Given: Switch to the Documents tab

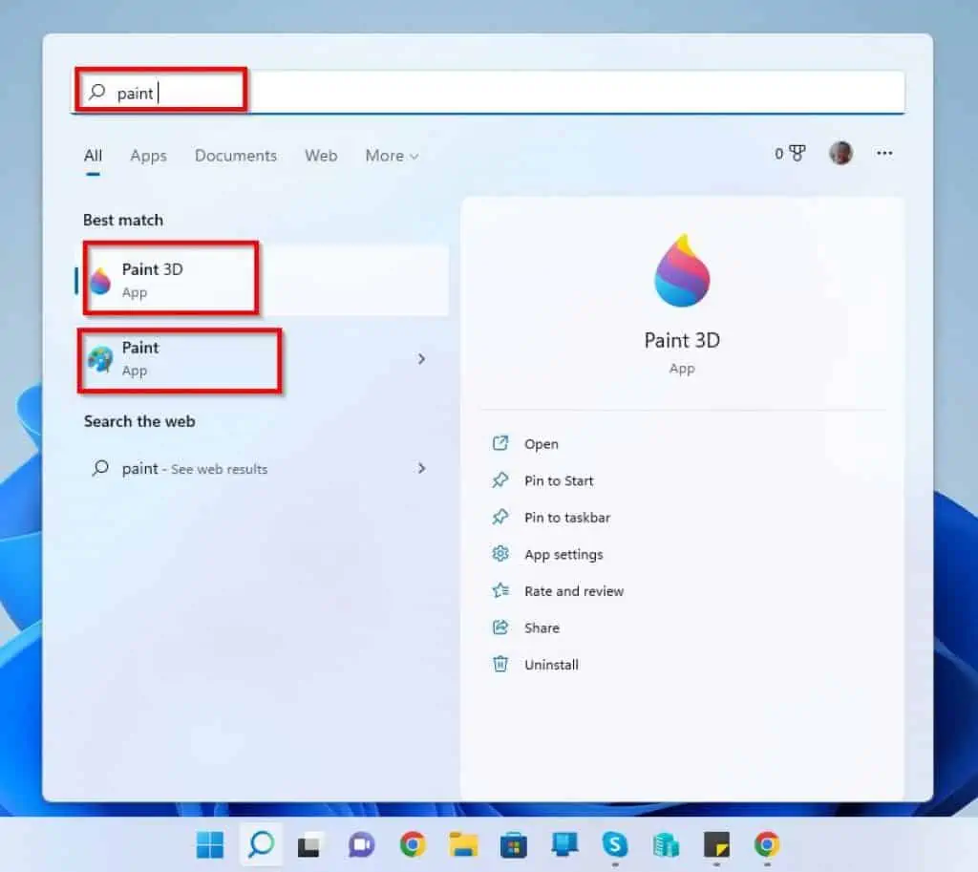Looking at the screenshot, I should (235, 156).
